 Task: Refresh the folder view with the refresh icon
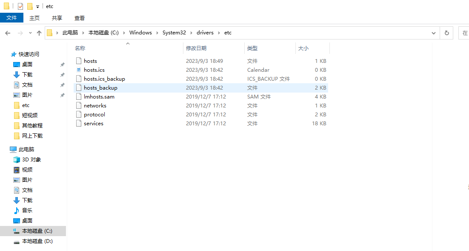point(446,32)
